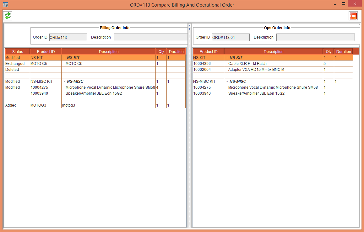Select the Deleted status row
Viewport: 364px width, 232px height.
click(x=94, y=70)
